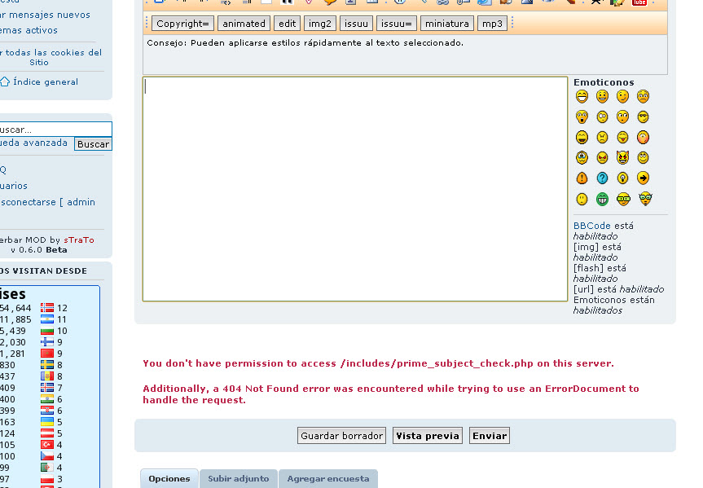Insert the green Mr. Green emoticon
The image size is (703, 488).
coord(603,198)
